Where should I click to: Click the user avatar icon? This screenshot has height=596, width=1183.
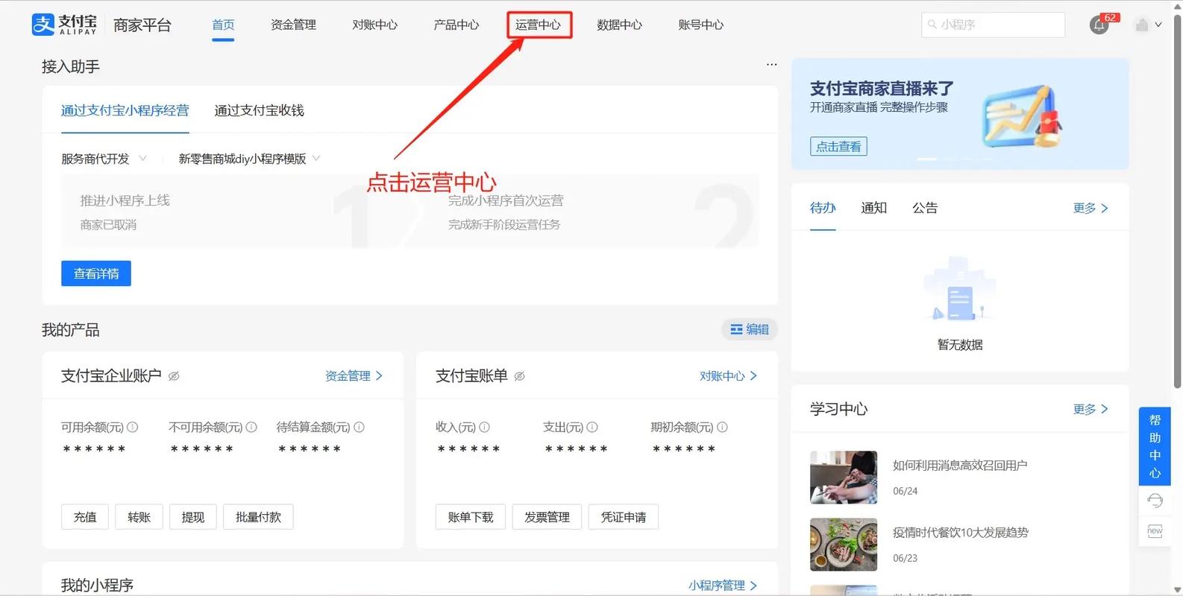pyautogui.click(x=1141, y=25)
